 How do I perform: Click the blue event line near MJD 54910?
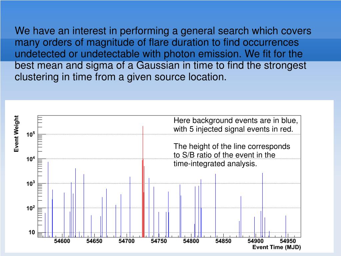point(262,205)
